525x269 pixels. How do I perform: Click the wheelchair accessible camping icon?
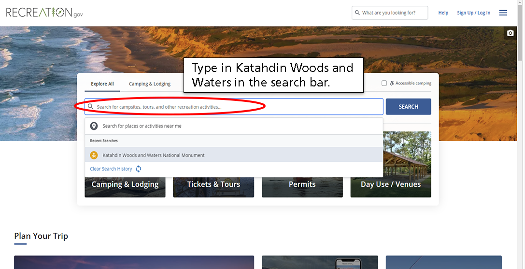click(391, 83)
